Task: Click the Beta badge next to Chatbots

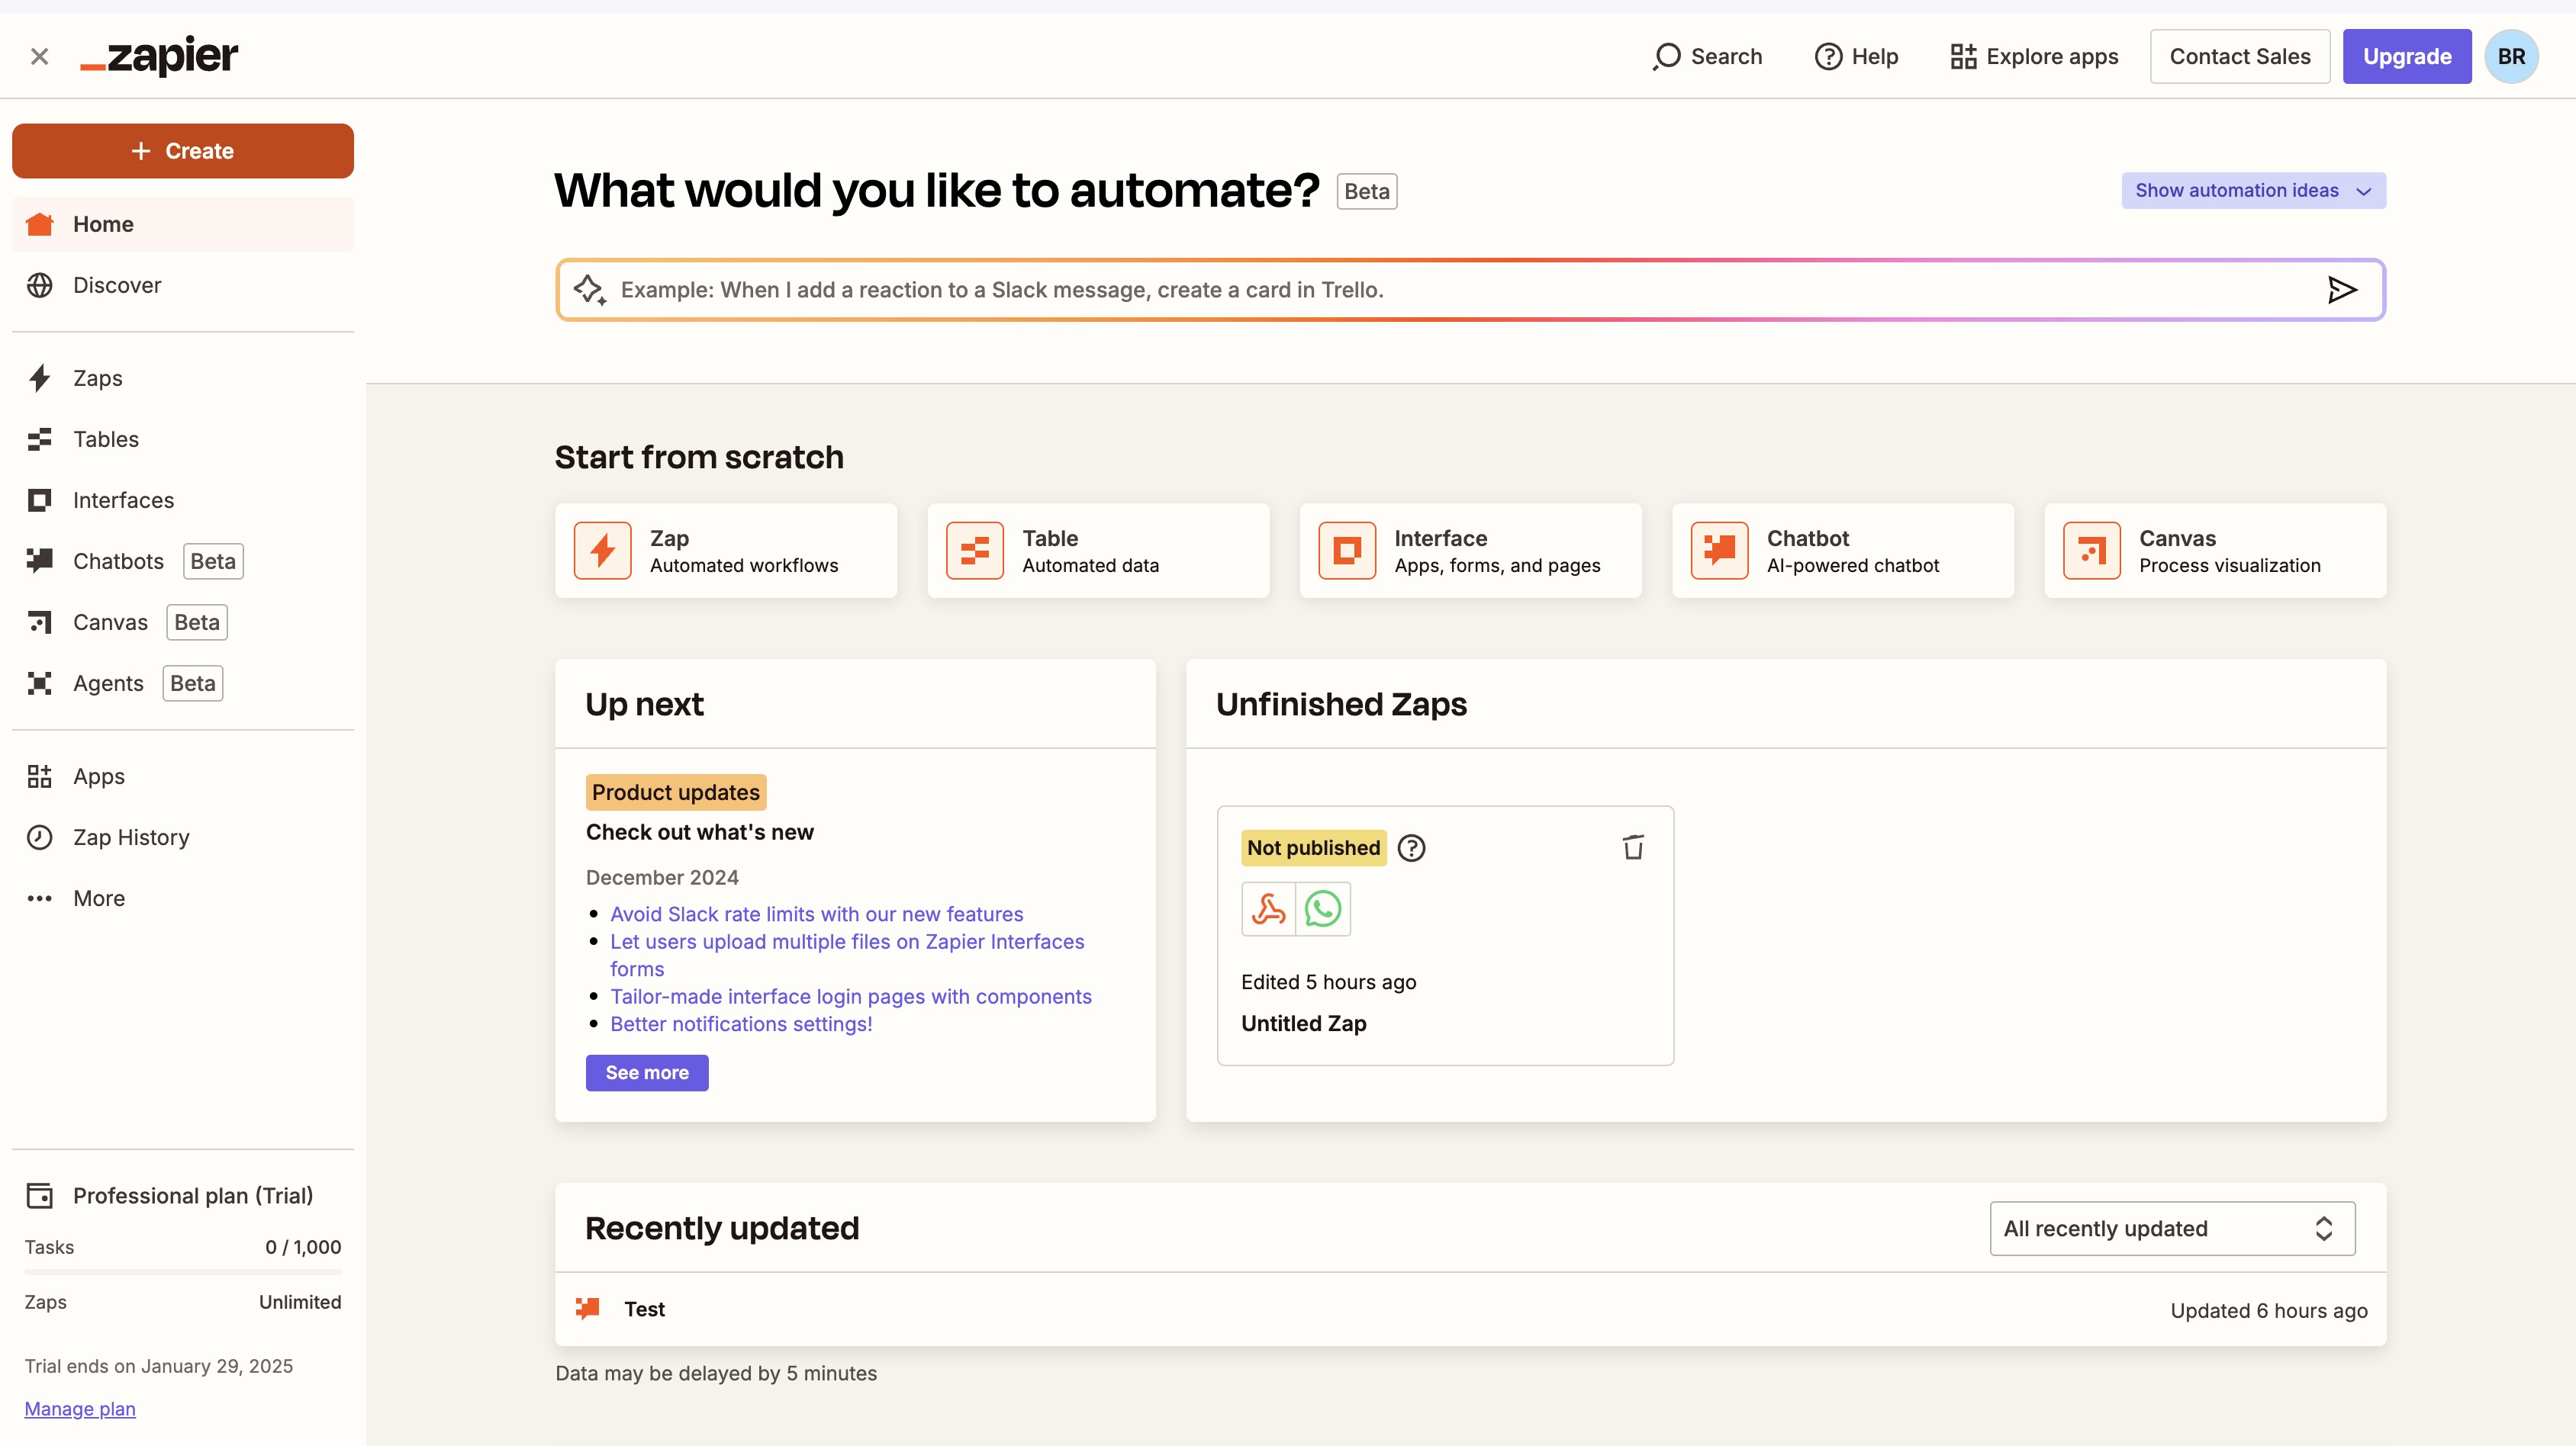Action: [213, 561]
